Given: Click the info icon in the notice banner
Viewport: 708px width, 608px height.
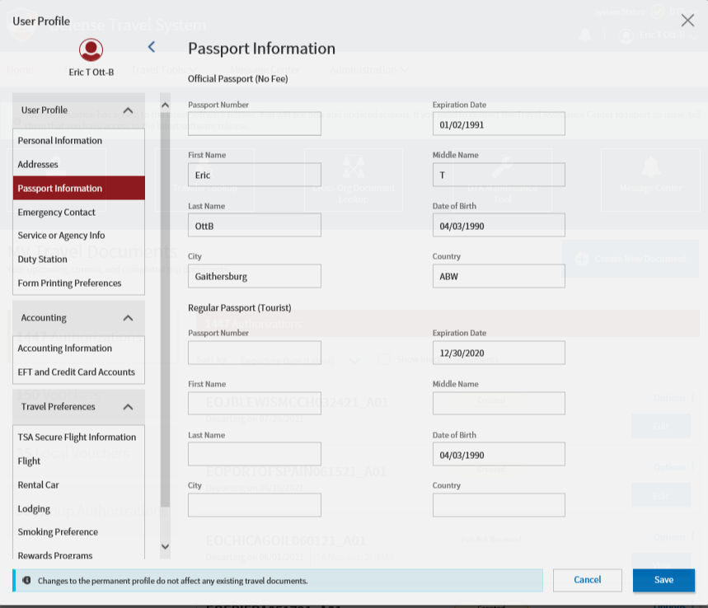Looking at the screenshot, I should coord(26,580).
